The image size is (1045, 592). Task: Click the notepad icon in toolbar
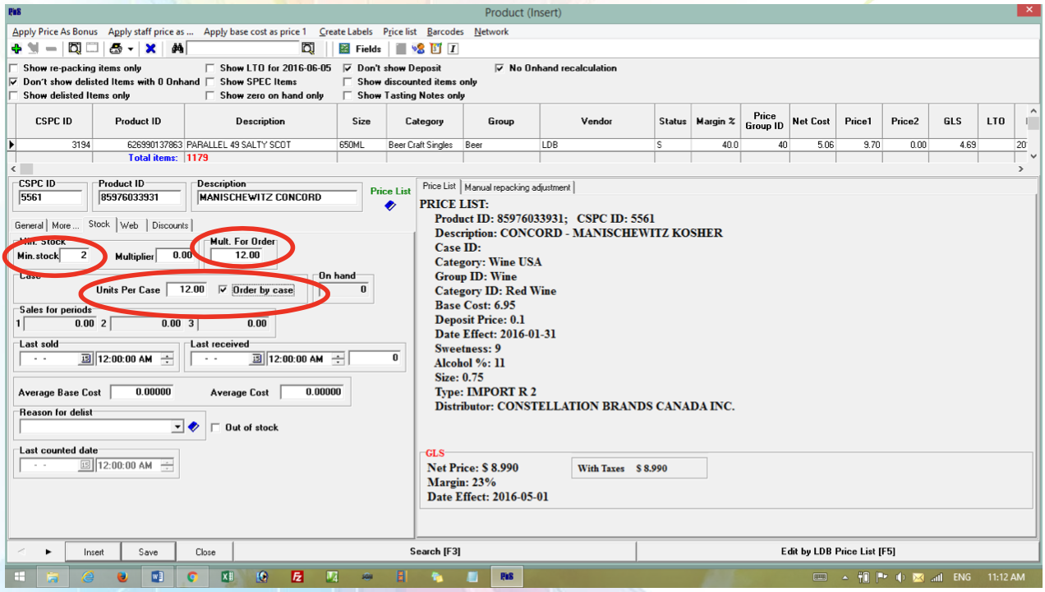click(x=435, y=49)
